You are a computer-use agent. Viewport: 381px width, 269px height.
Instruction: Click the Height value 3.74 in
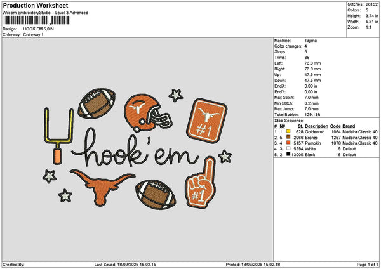pyautogui.click(x=371, y=16)
